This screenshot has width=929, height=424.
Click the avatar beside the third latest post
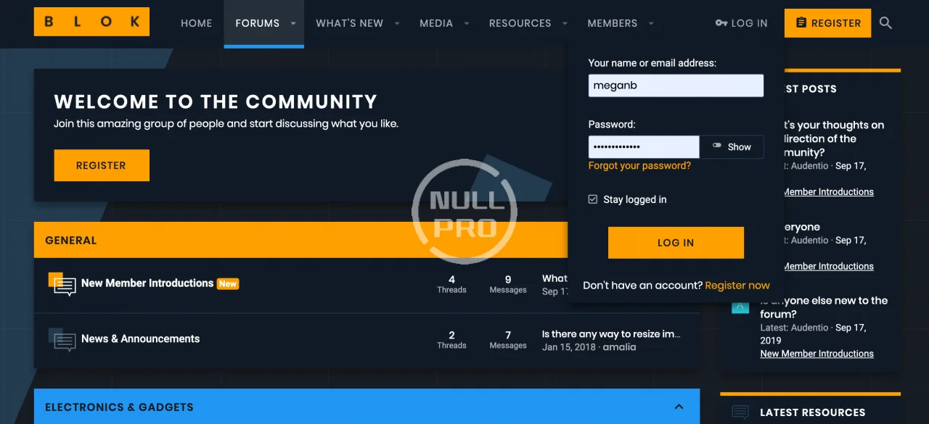pyautogui.click(x=740, y=307)
